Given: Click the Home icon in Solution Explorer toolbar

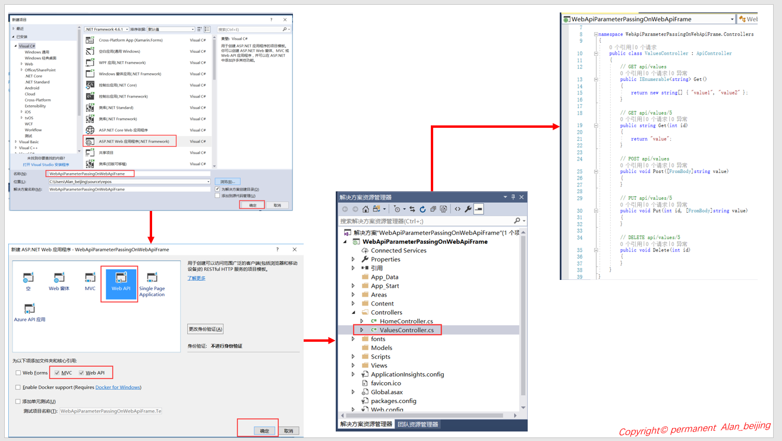Looking at the screenshot, I should [365, 209].
